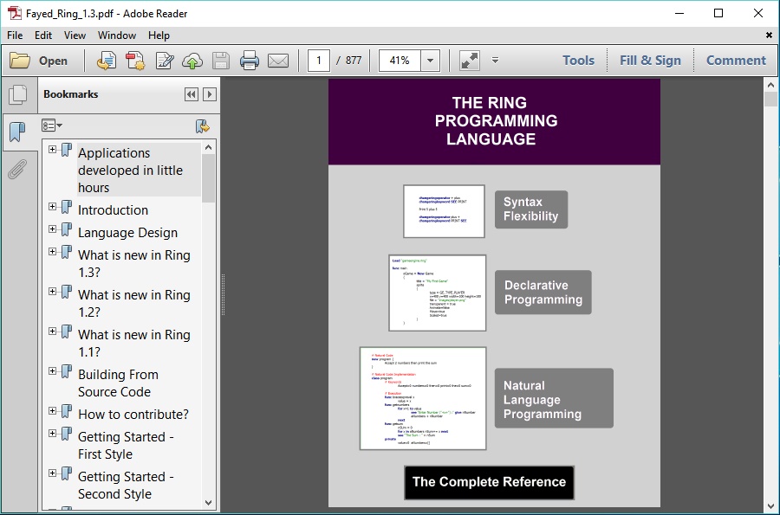Go to the Introduction bookmark

(x=113, y=210)
